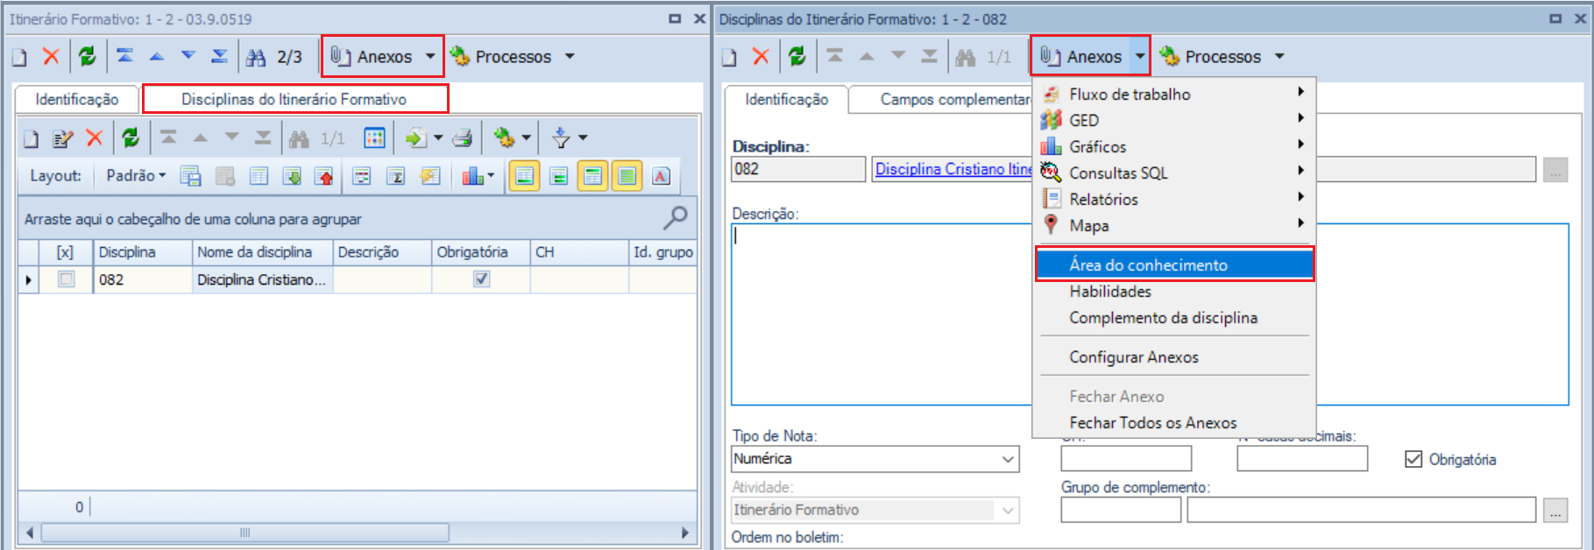Switch to Campos complementares tab

(942, 99)
